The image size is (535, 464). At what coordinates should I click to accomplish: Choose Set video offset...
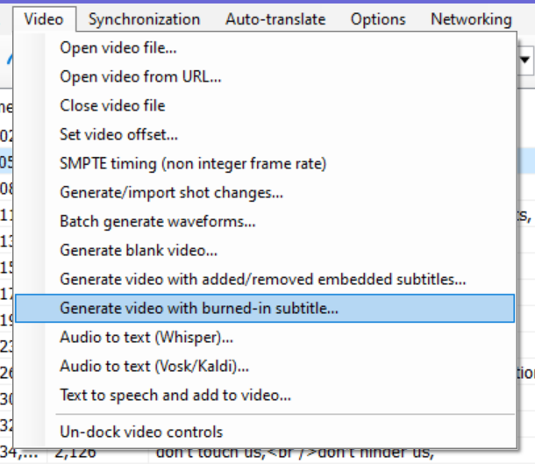[x=118, y=134]
